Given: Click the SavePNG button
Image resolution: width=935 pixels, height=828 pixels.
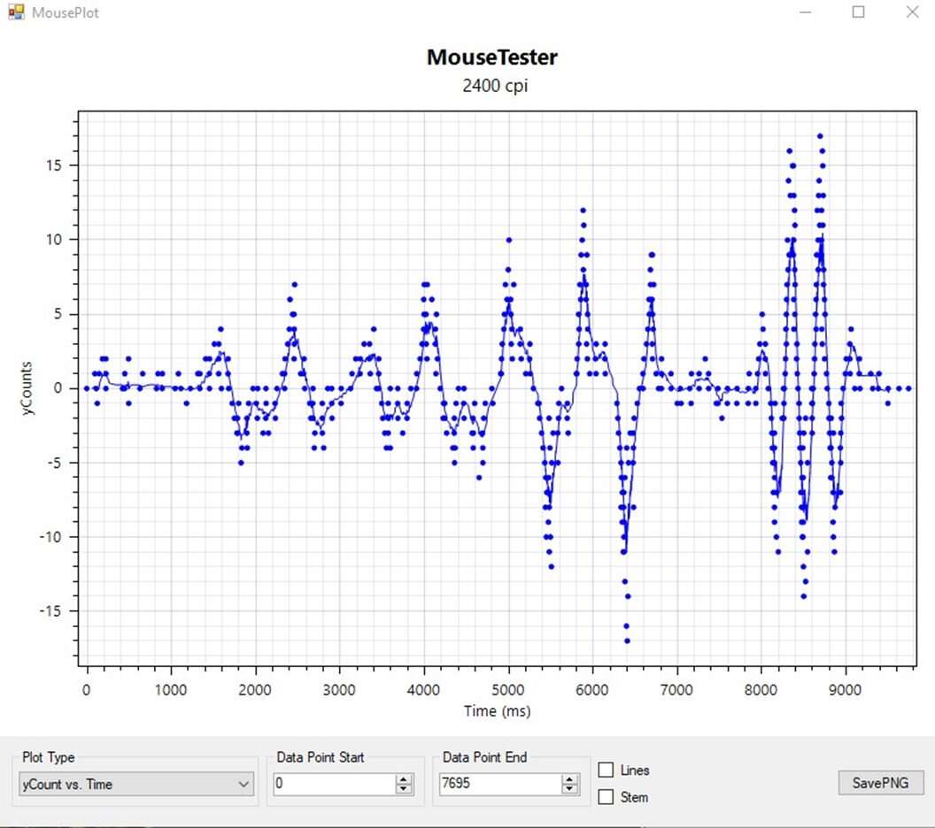Looking at the screenshot, I should click(880, 783).
